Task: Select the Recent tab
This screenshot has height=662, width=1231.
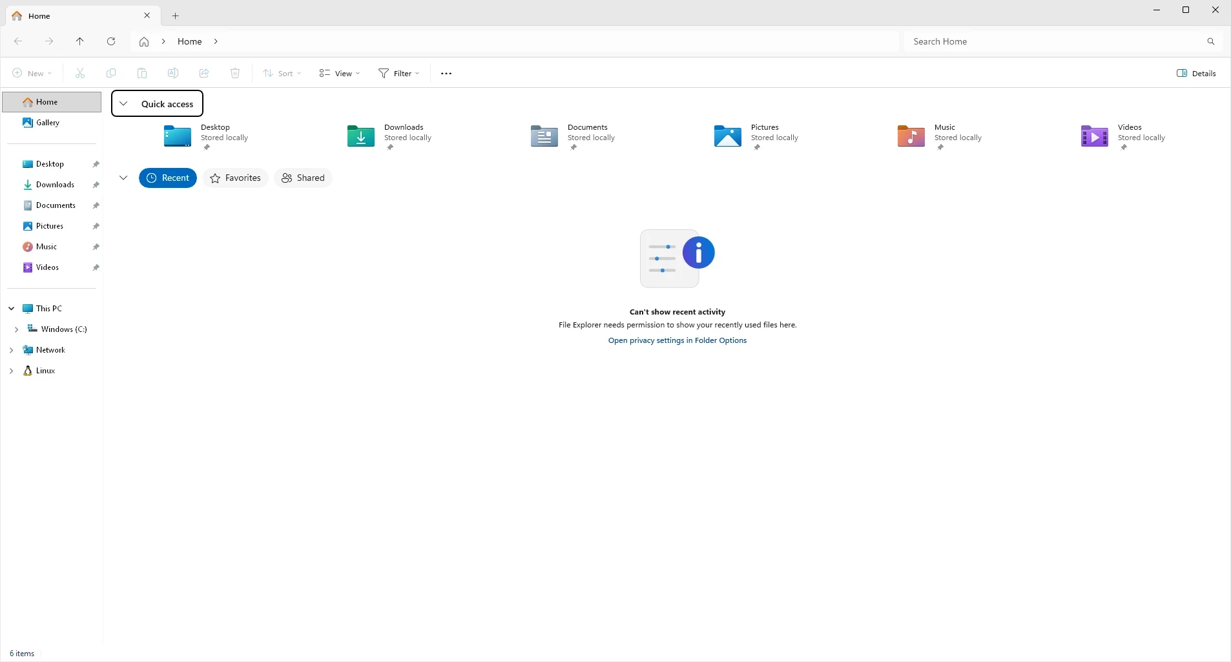Action: pos(168,178)
